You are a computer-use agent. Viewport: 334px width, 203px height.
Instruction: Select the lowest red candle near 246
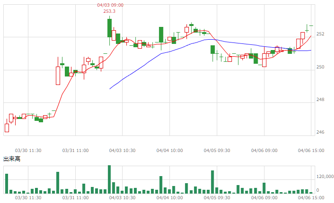[7, 128]
